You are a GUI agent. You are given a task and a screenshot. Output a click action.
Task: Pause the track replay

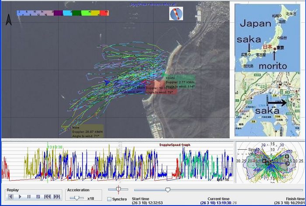tap(29, 197)
